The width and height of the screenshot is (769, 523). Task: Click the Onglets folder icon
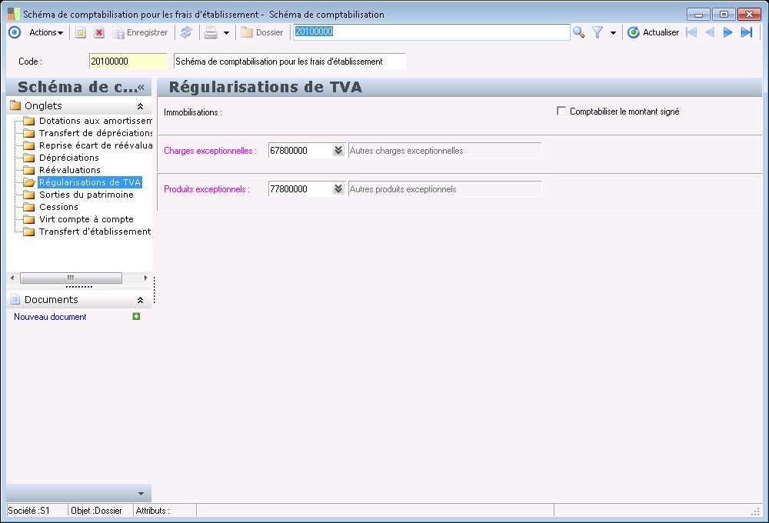pyautogui.click(x=15, y=105)
